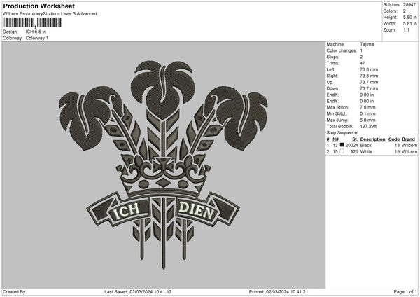Click the Colors value '2'

point(404,11)
